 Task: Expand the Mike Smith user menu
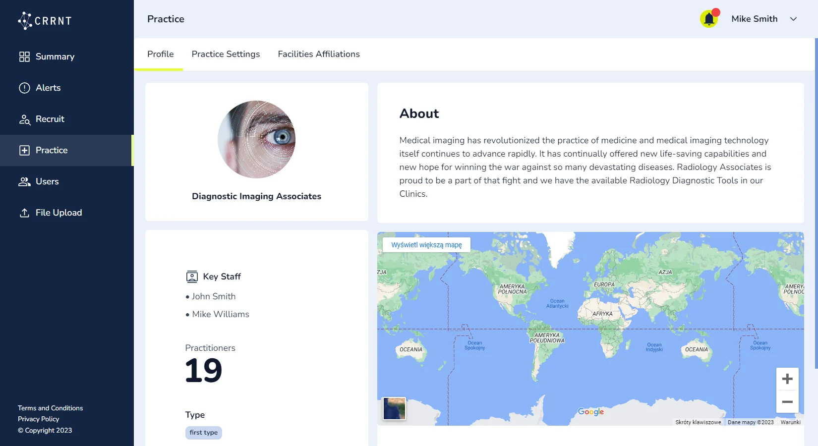coord(793,19)
